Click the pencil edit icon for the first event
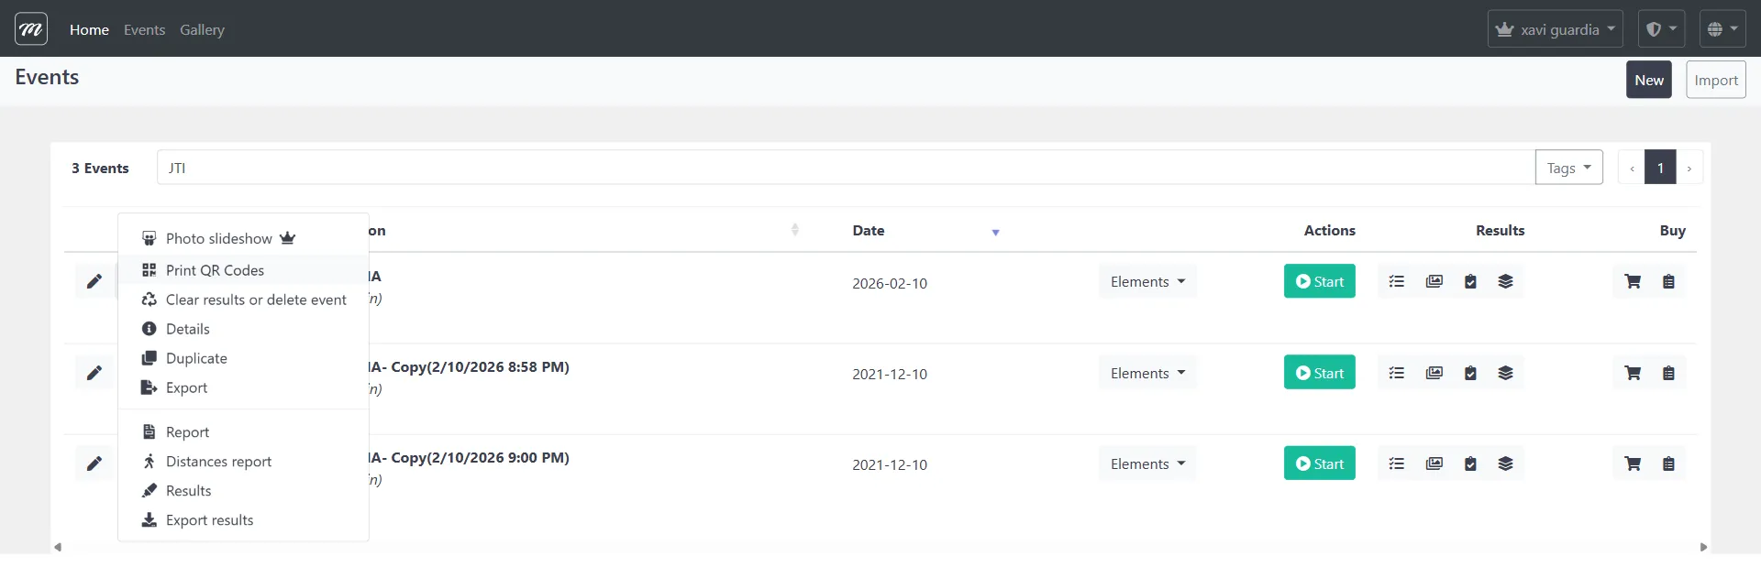1761x567 pixels. pos(94,281)
